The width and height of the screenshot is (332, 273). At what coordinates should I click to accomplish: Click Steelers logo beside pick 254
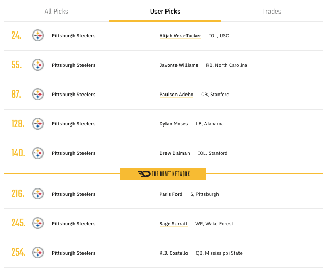pos(38,253)
